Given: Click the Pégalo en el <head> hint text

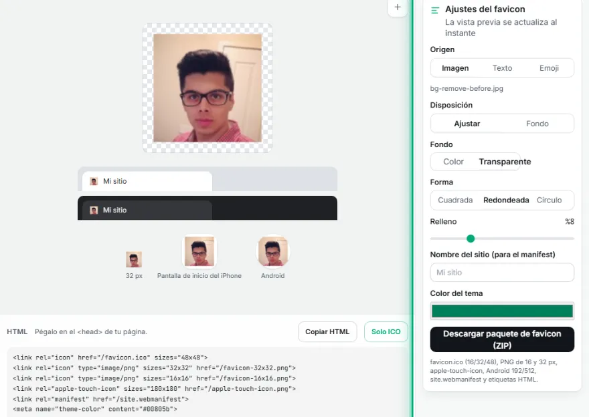Looking at the screenshot, I should pyautogui.click(x=91, y=332).
